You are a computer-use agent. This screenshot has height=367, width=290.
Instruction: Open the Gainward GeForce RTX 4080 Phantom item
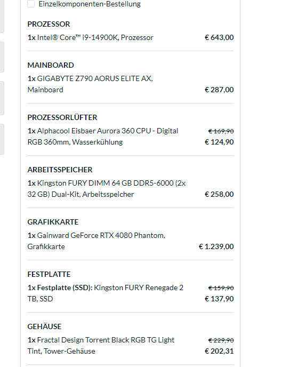click(x=96, y=241)
